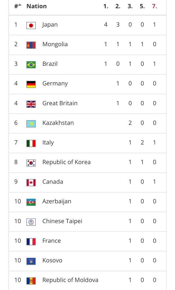Sort by first place column header

106,6
